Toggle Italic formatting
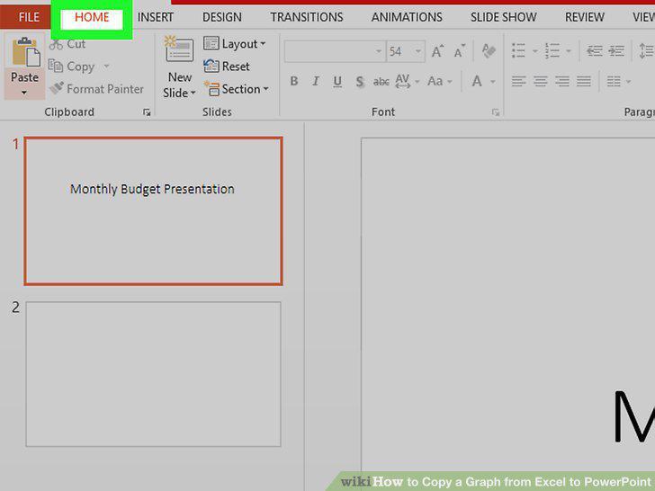Screen dimensions: 655x491 316,81
